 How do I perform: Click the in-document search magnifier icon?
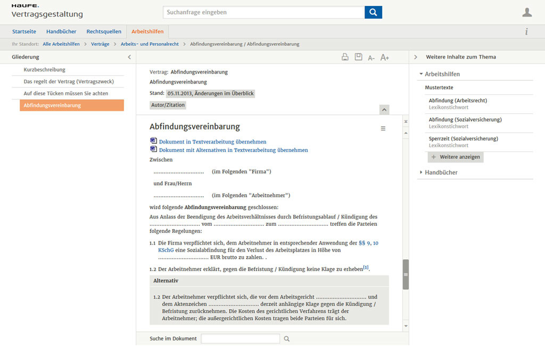286,338
